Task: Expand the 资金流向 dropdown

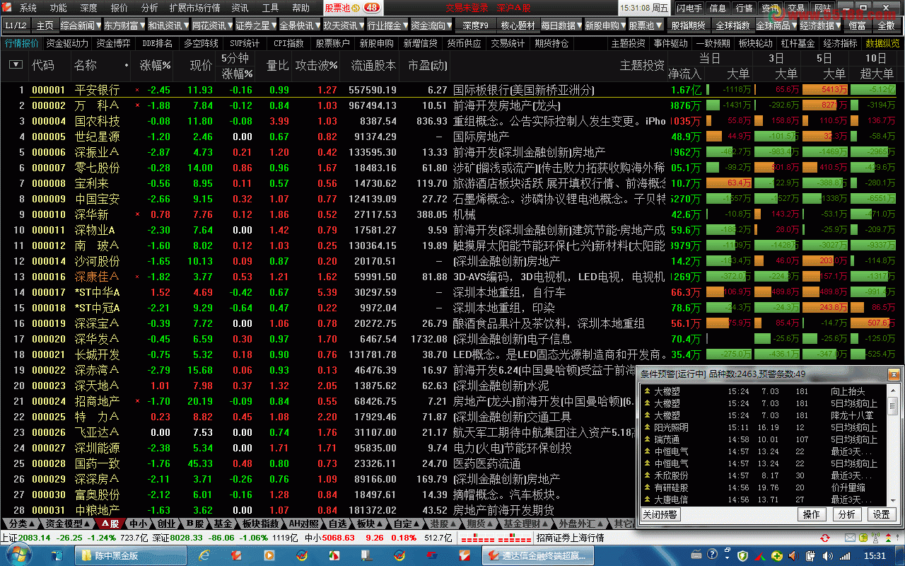Action: point(431,25)
